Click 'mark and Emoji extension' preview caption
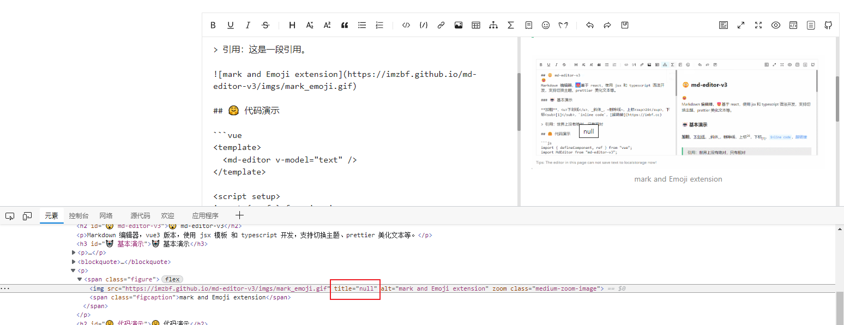The width and height of the screenshot is (844, 325). point(678,179)
